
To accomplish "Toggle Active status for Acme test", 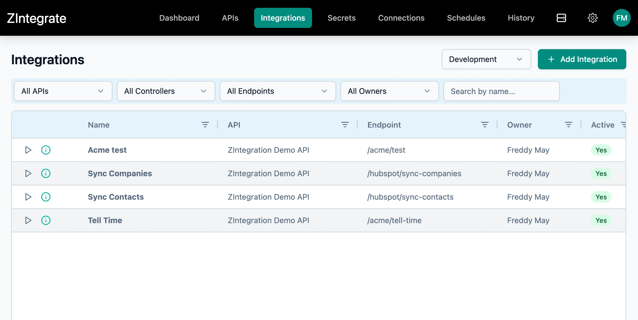I will 601,150.
